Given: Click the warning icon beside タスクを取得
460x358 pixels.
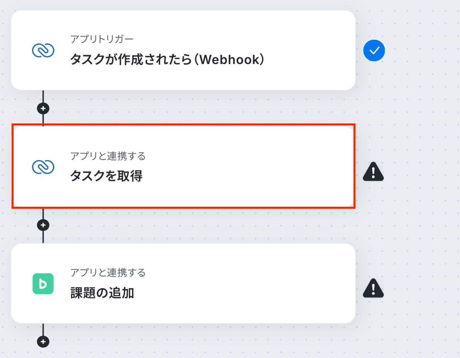Looking at the screenshot, I should 373,172.
